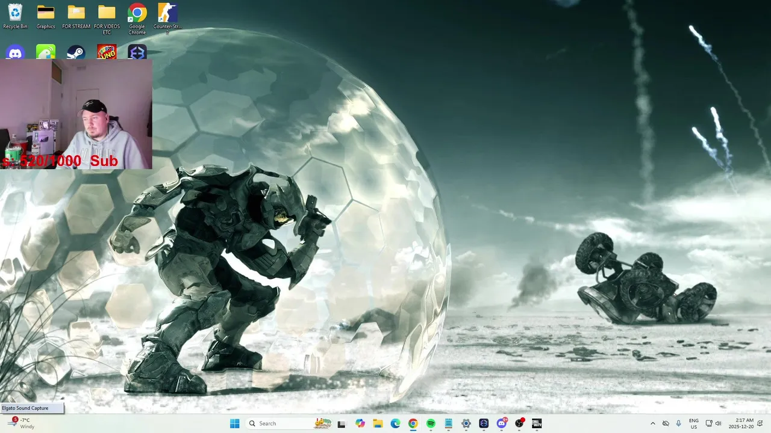Switch to Chrome in the taskbar

[413, 423]
